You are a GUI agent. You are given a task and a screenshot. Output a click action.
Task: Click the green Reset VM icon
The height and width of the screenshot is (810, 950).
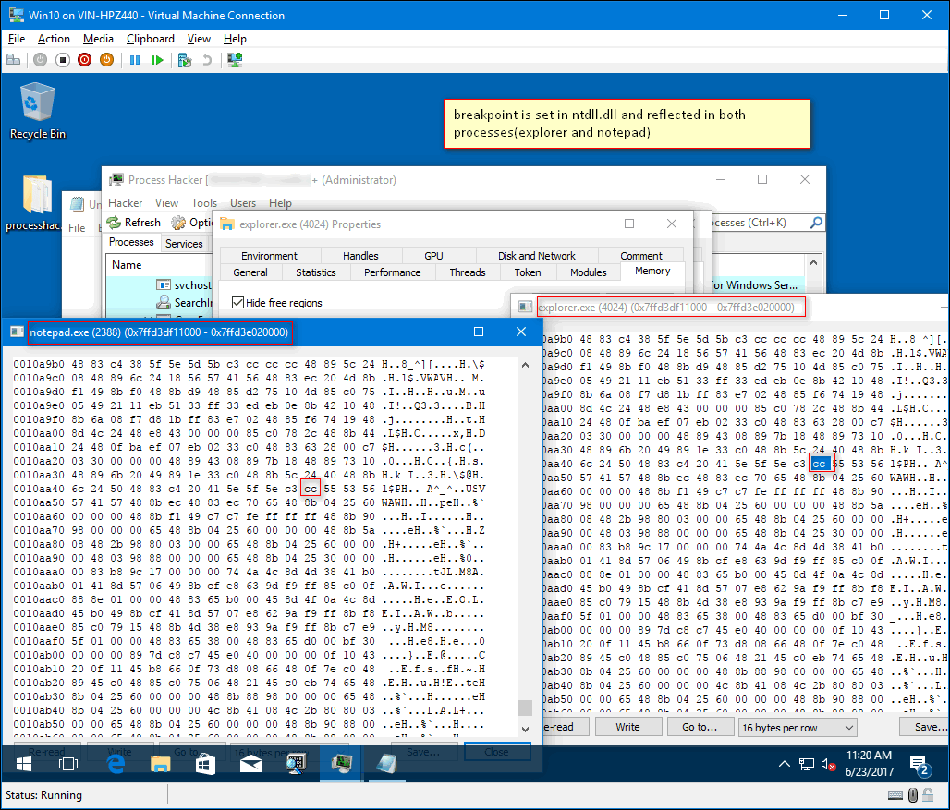pyautogui.click(x=158, y=60)
